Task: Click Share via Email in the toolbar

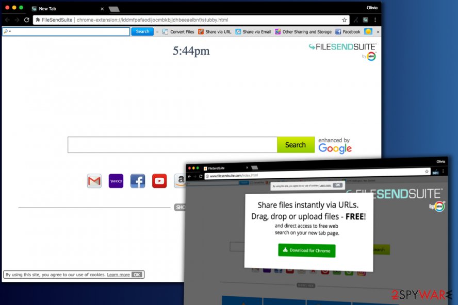Action: (253, 32)
